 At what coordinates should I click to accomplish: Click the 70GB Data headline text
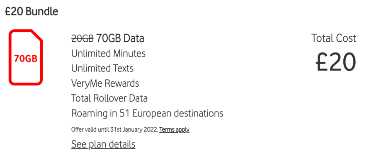point(120,38)
